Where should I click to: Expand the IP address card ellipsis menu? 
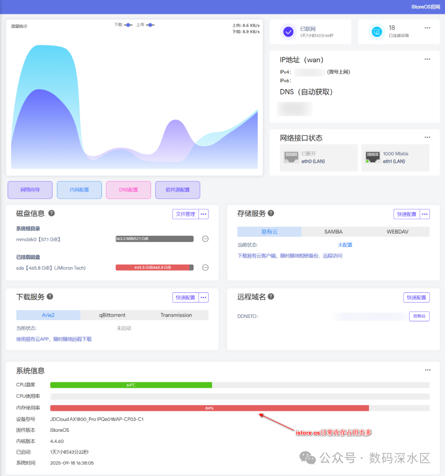click(x=427, y=59)
